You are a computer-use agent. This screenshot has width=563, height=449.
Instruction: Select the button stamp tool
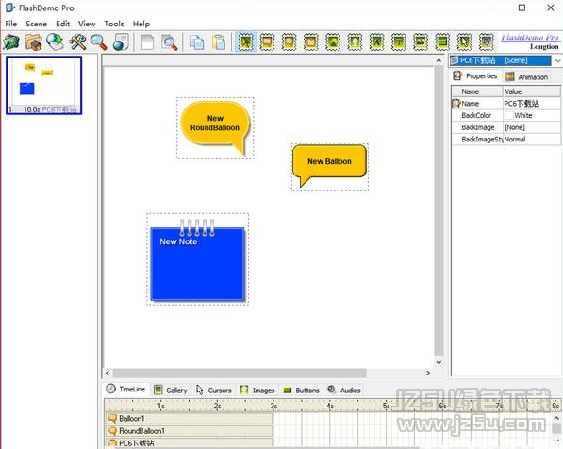442,42
